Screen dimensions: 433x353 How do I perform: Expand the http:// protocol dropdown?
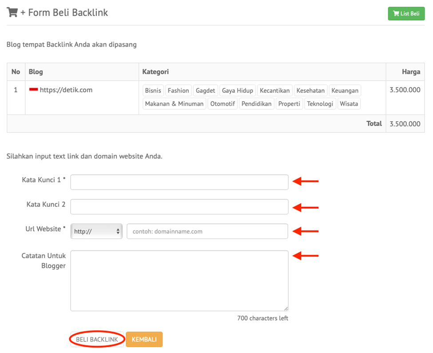[x=96, y=231]
